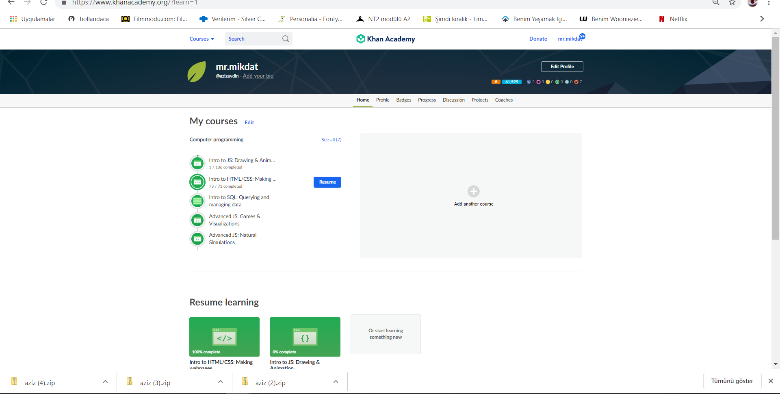The width and height of the screenshot is (780, 394).
Task: Open Intro to SQL: Querying course link
Action: point(239,201)
